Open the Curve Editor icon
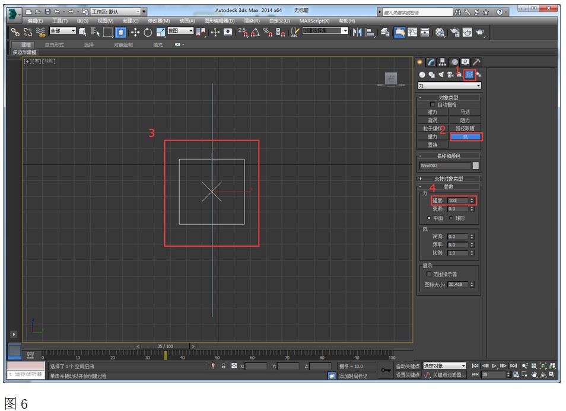 [x=412, y=32]
